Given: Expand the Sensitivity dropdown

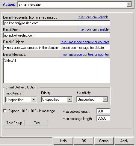Looking at the screenshot, I should (x=105, y=99).
